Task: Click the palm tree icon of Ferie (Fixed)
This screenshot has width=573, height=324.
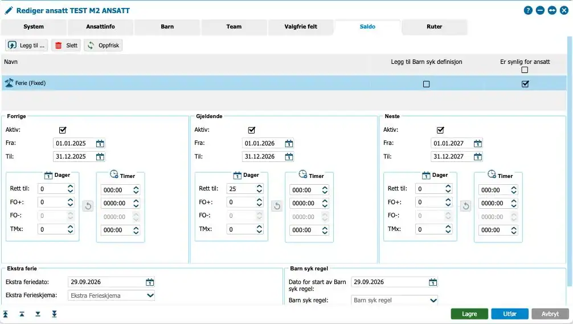Action: pos(9,83)
